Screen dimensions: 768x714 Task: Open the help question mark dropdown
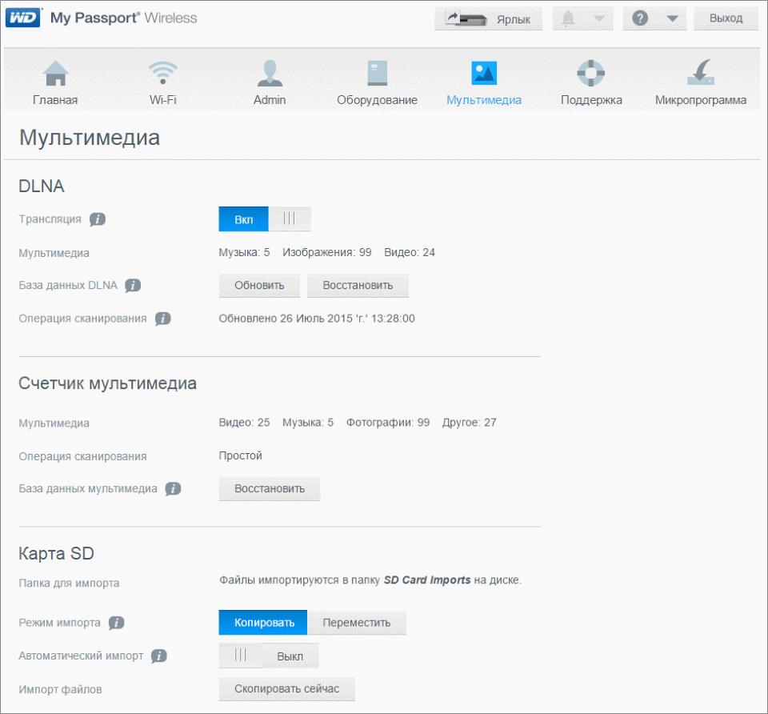point(654,18)
